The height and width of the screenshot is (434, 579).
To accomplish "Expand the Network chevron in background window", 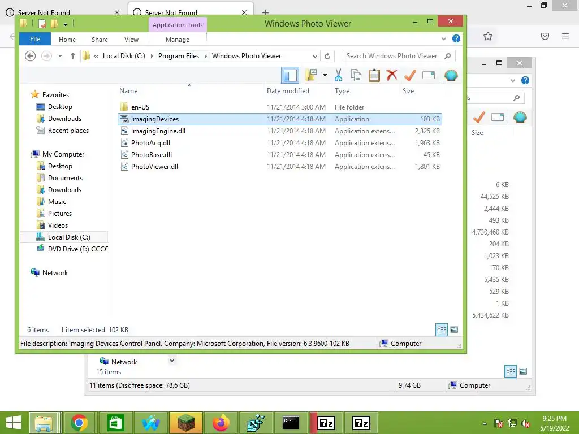I will click(172, 360).
